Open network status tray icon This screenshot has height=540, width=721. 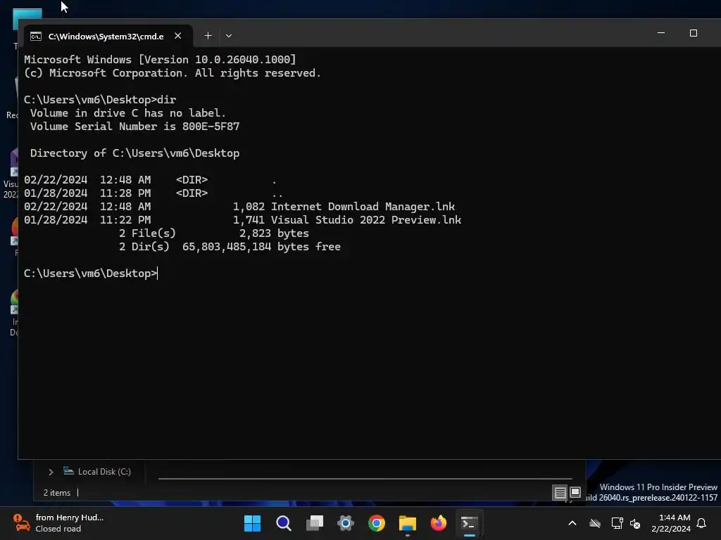coord(617,523)
